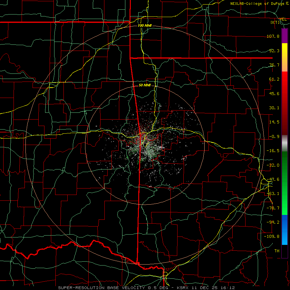Screen dimensions: 290x290
Task: Click the Super-Resolution Base Velocity caption
Action: point(146,288)
